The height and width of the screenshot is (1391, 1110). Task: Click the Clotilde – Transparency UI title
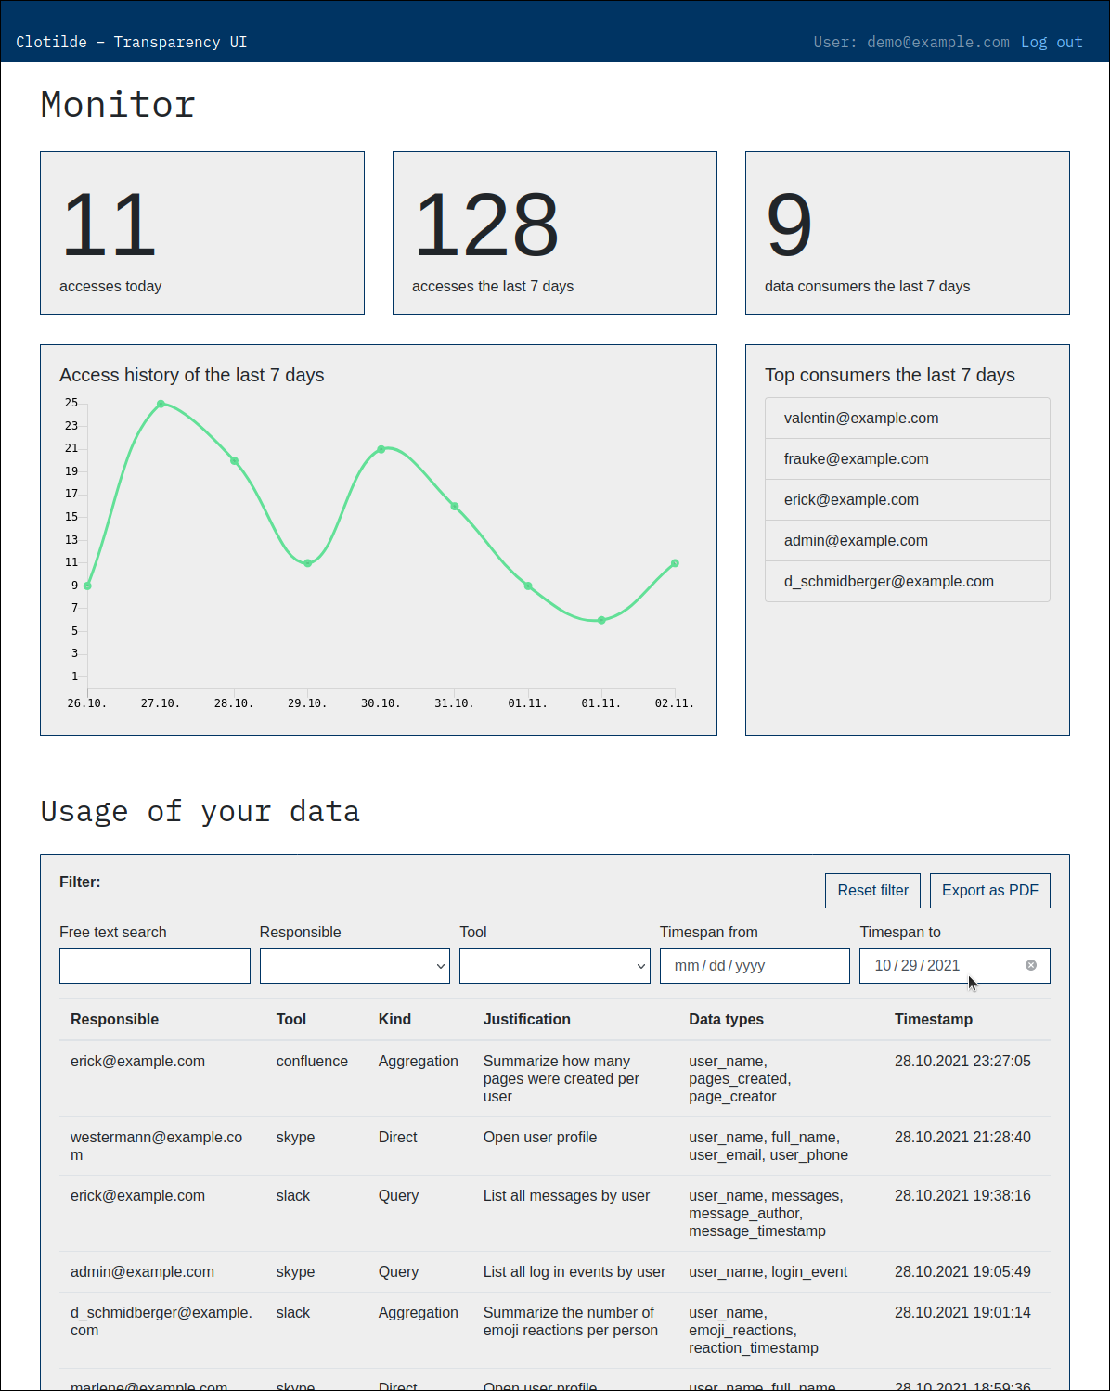click(x=131, y=42)
